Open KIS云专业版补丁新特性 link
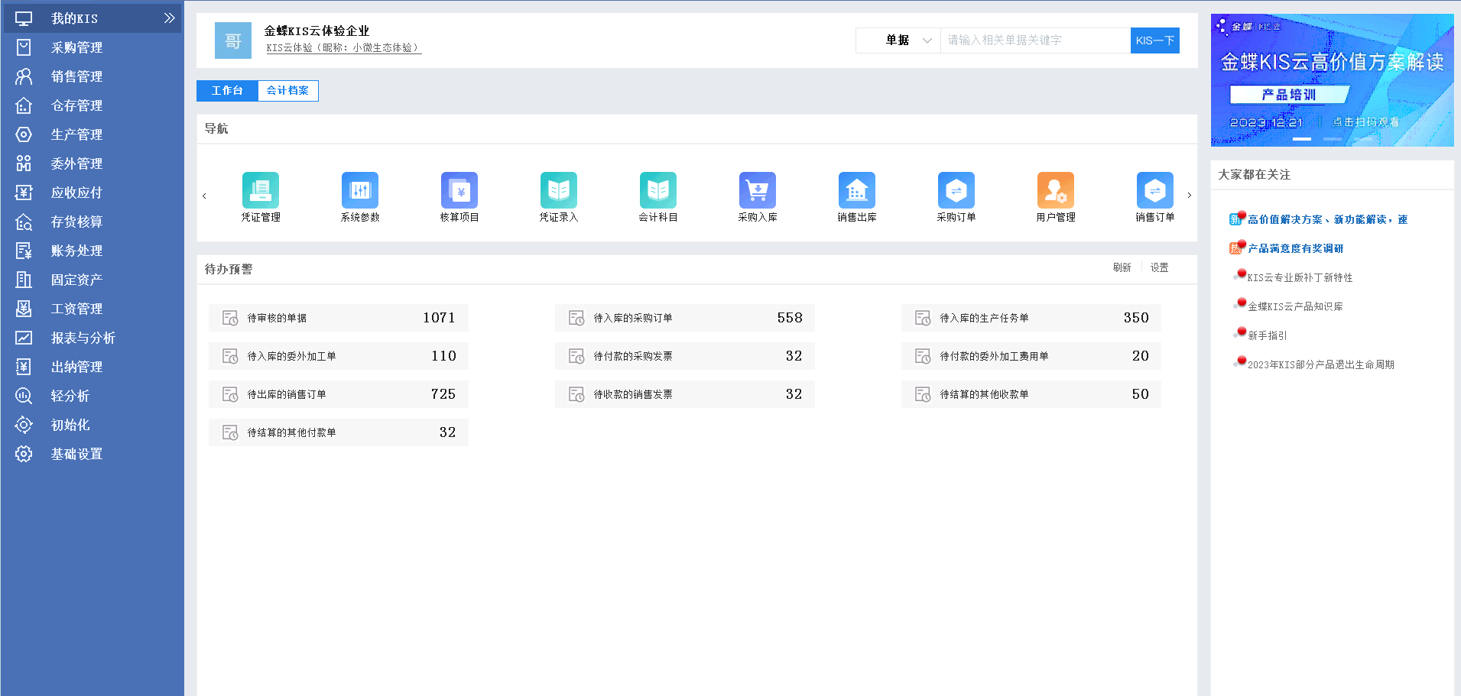1461x696 pixels. coord(1300,278)
